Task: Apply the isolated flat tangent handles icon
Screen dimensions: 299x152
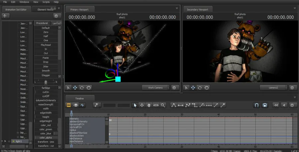Action: [209, 105]
